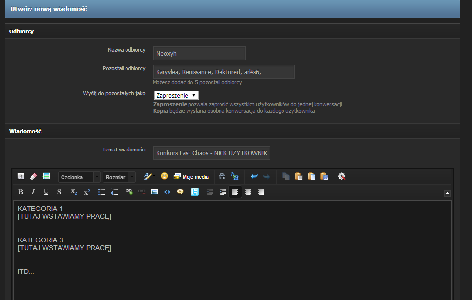Click the Copy icon in the toolbar

pos(286,177)
